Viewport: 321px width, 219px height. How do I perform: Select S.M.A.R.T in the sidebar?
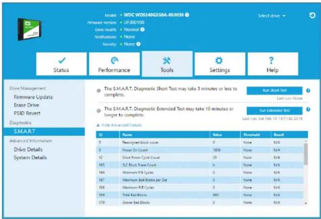click(x=44, y=132)
